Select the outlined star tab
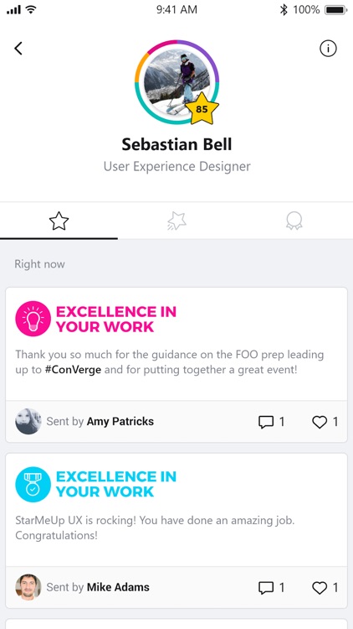Image resolution: width=353 pixels, height=629 pixels. coord(59,221)
